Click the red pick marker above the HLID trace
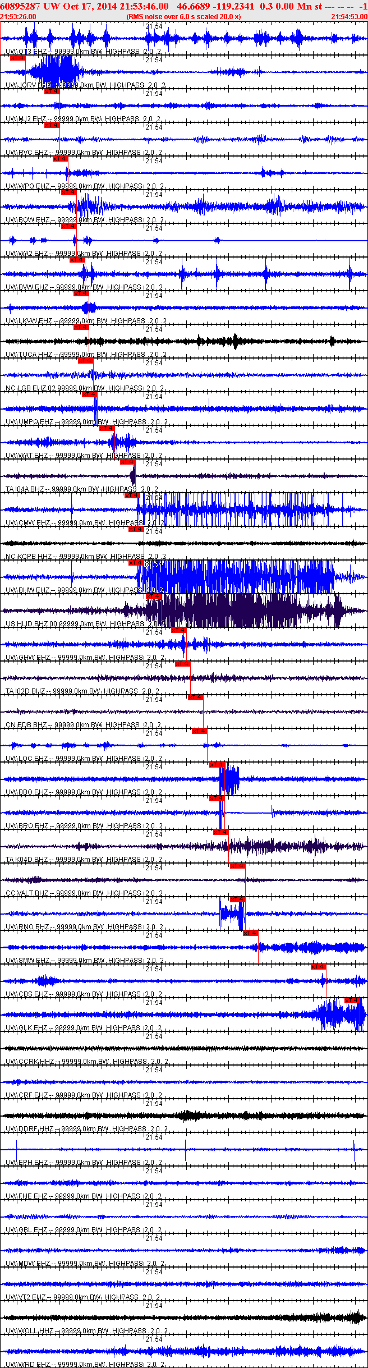368x1368 pixels. pos(154,596)
